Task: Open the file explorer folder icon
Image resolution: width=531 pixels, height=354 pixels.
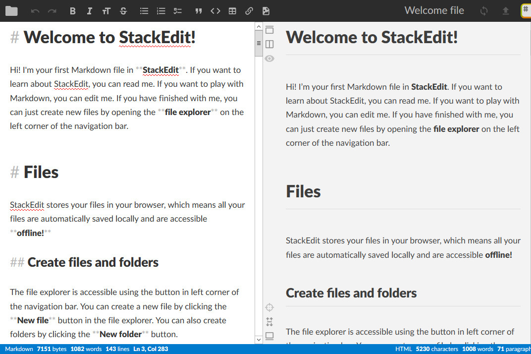Action: 11,11
